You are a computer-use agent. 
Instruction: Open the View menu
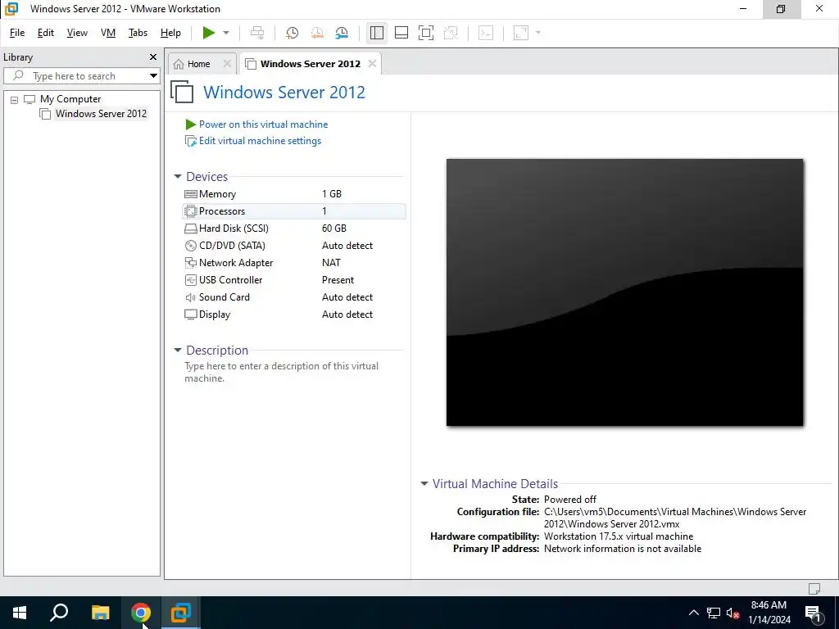pos(77,33)
